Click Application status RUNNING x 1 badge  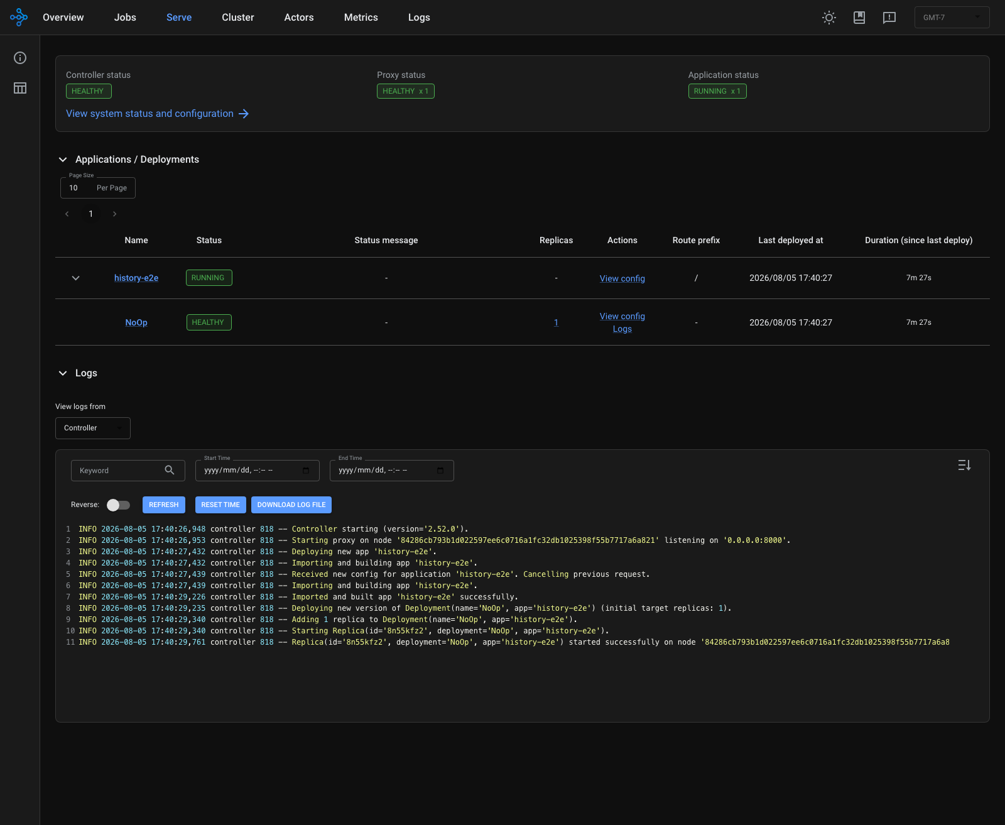717,91
